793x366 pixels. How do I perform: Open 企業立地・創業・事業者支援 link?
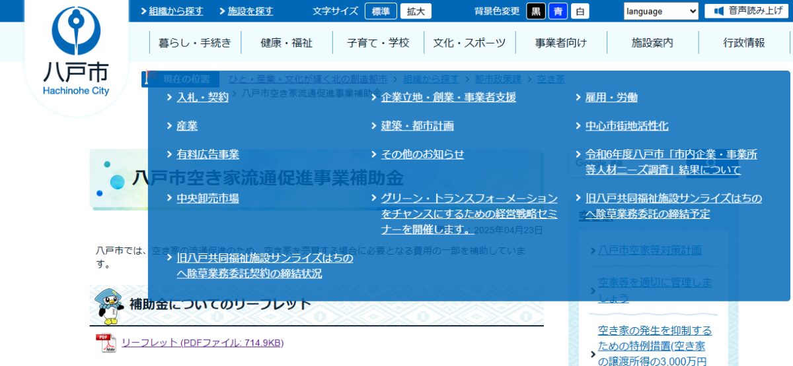point(448,98)
